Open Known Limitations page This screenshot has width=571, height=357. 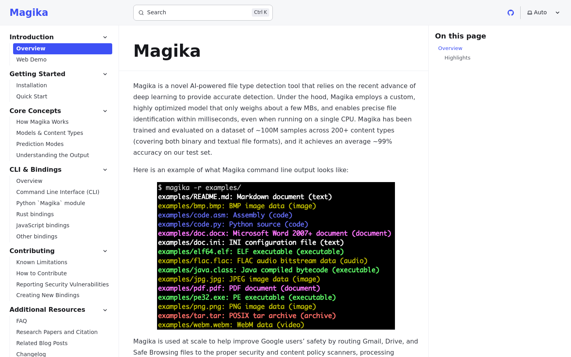pos(42,262)
